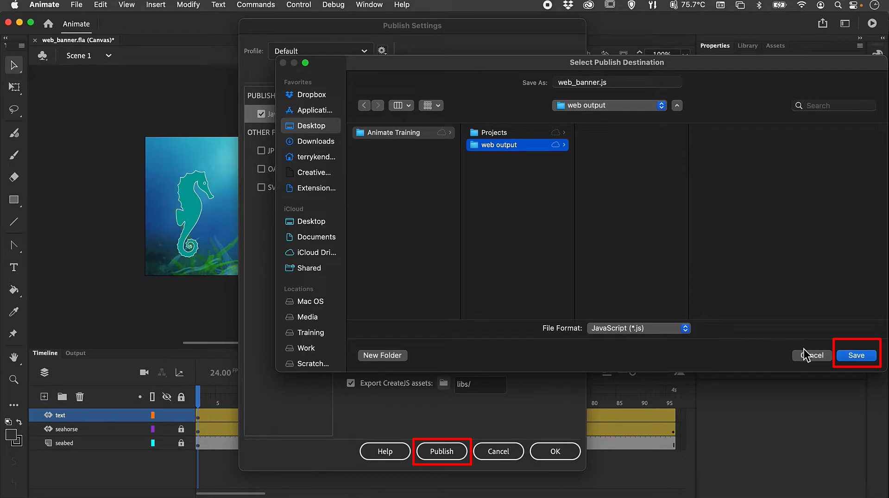Click the text layer's orange outline swatch
The height and width of the screenshot is (498, 889).
153,415
